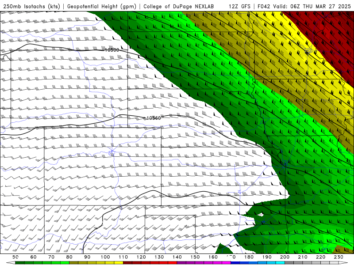This screenshot has width=354, height=265.
Task: Click the 140 kt value on color scale
Action: click(x=177, y=257)
